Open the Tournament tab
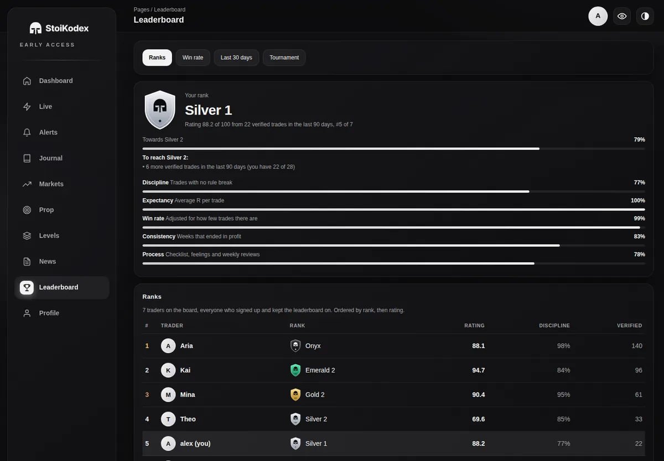The width and height of the screenshot is (664, 461). coord(284,58)
